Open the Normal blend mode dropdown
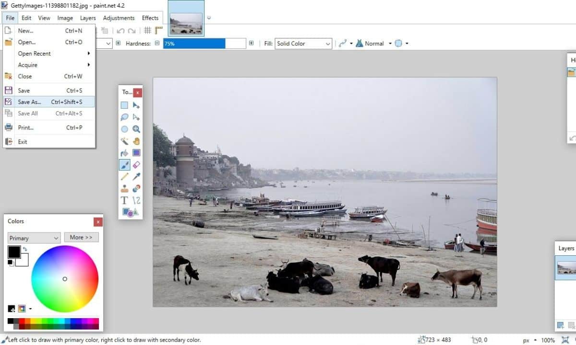Screen dimensions: 576x345 click(373, 44)
